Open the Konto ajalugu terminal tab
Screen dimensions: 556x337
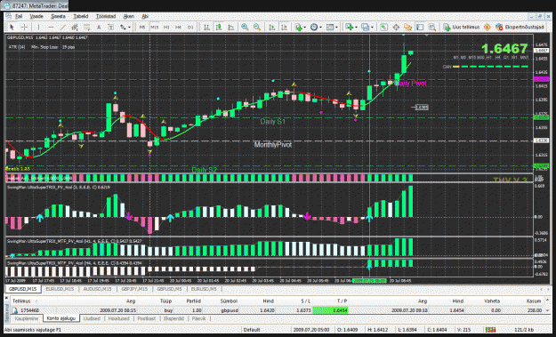point(61,318)
